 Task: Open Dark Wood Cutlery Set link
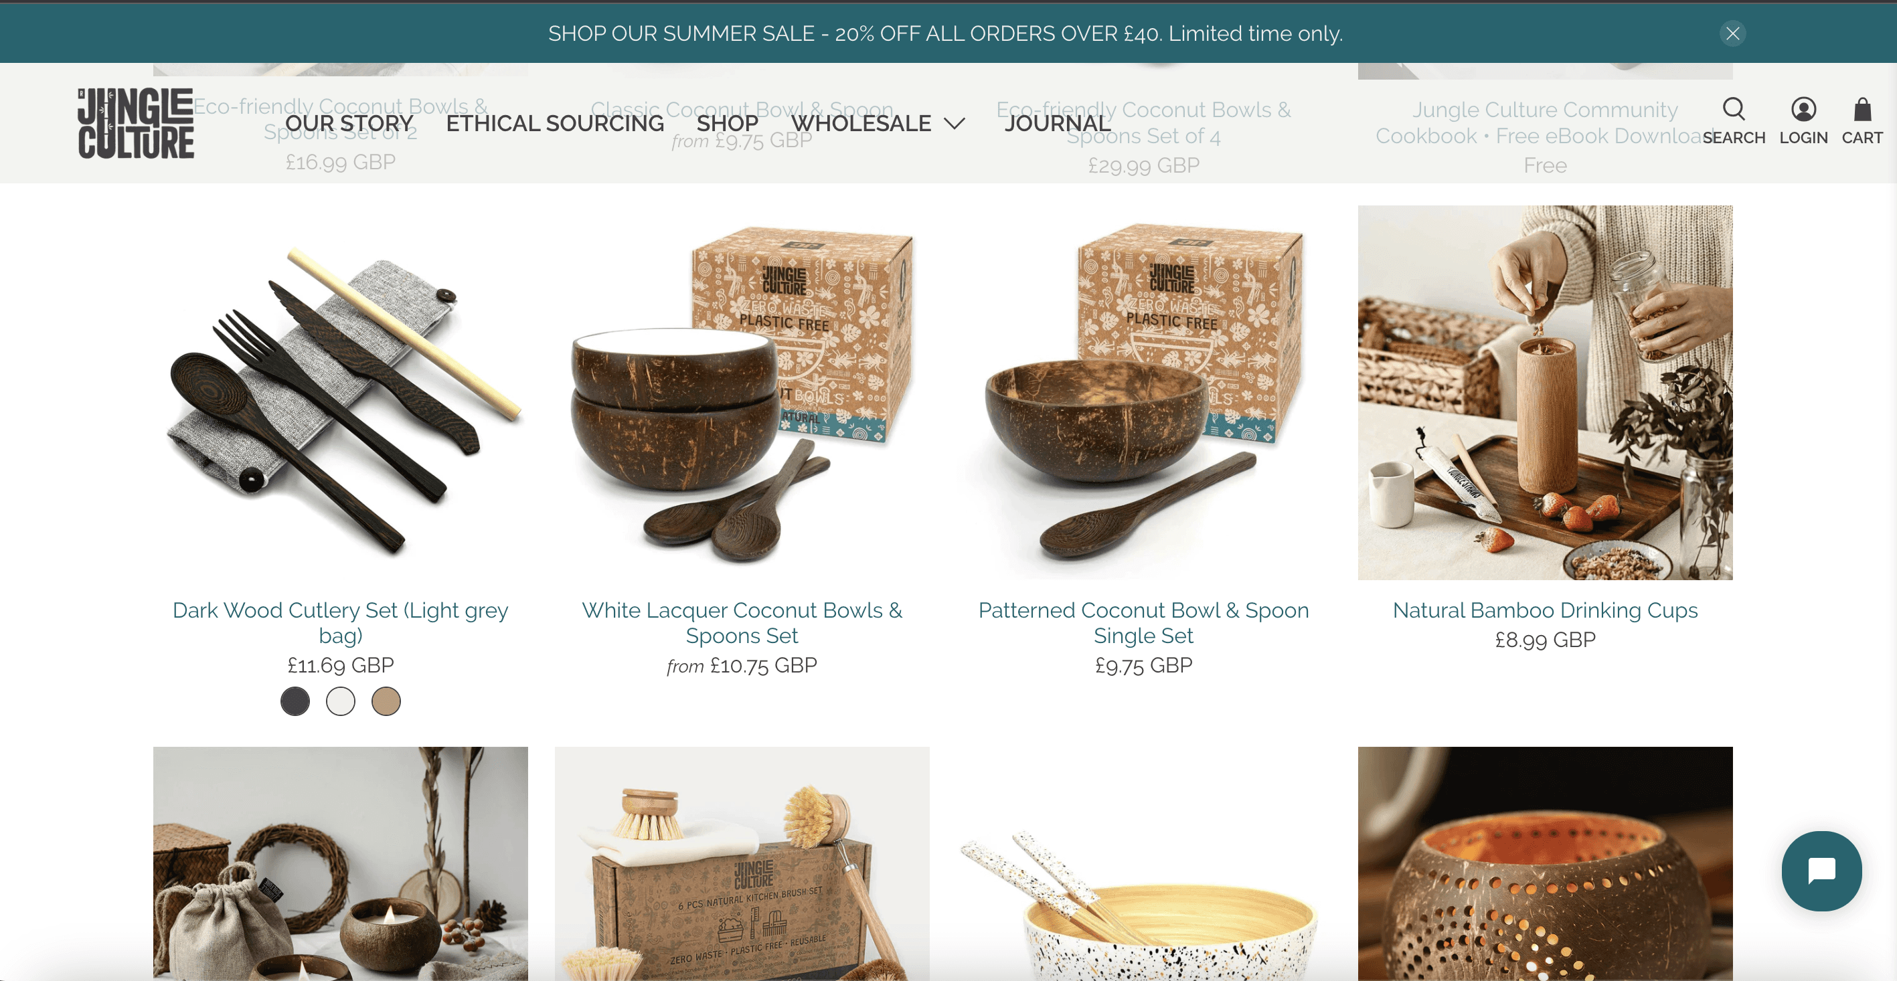(x=340, y=622)
